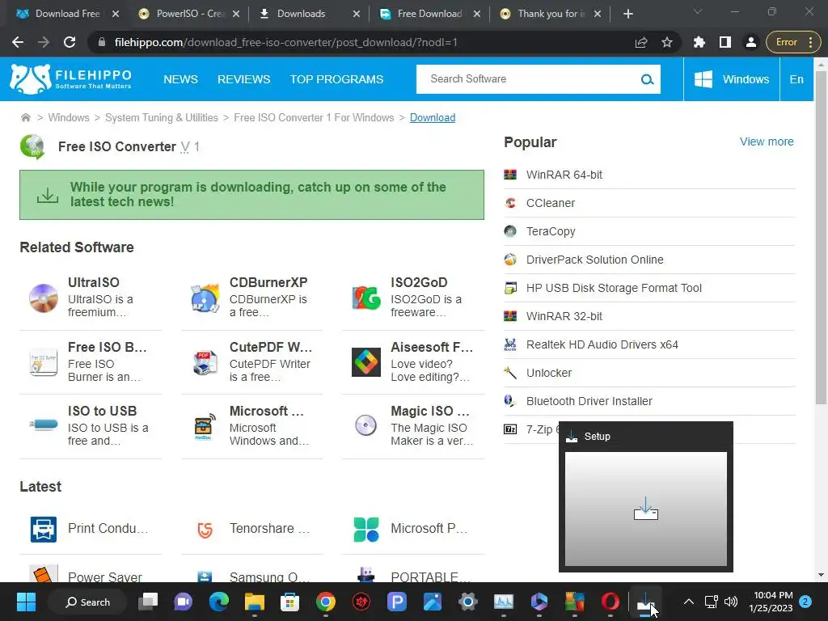Click the WinRAR 64-bit icon

pyautogui.click(x=510, y=175)
